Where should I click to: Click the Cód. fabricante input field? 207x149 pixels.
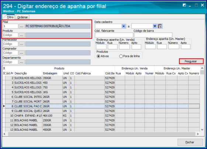[x=114, y=35]
